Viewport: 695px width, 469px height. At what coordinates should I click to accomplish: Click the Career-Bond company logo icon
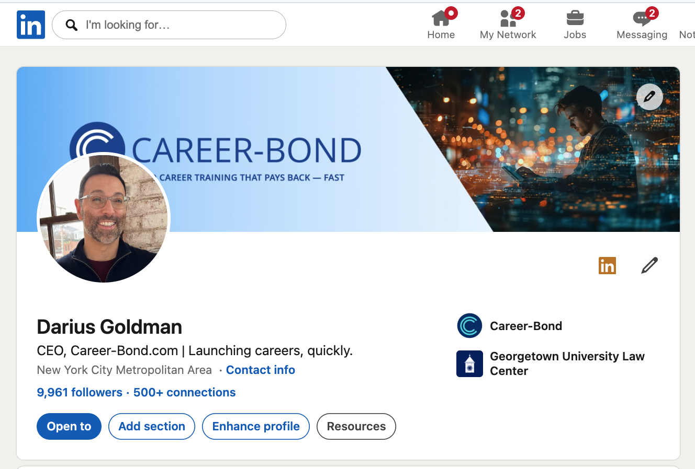(469, 326)
